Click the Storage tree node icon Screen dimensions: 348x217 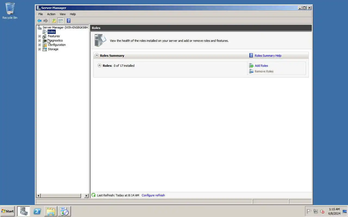(45, 49)
